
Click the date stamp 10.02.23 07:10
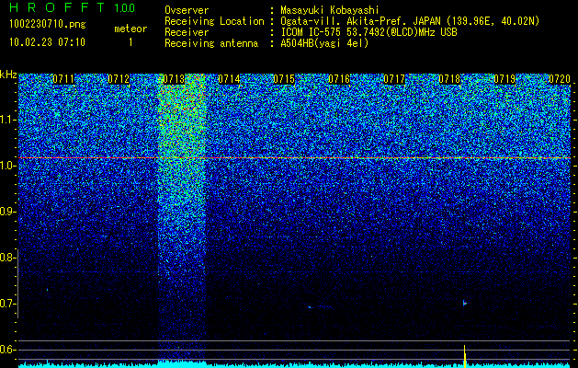point(47,42)
